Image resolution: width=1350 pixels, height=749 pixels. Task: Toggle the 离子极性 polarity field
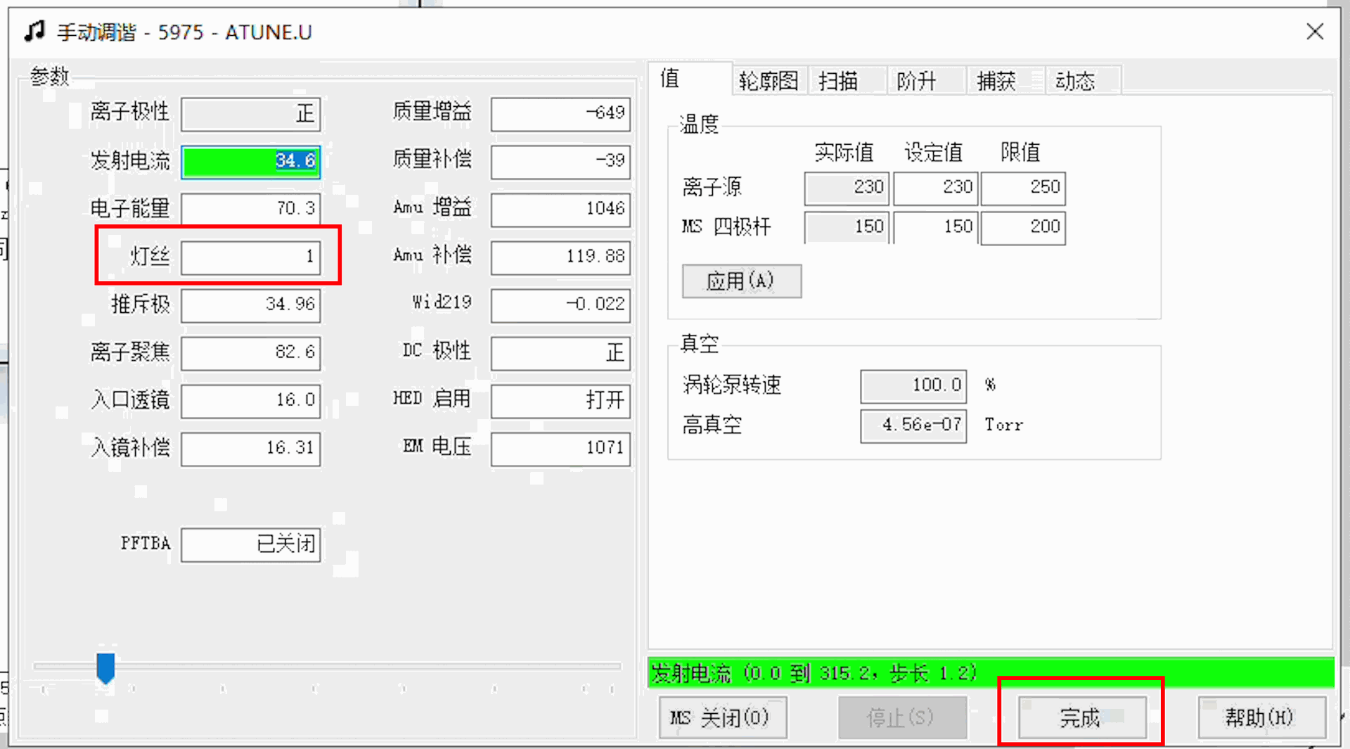point(251,113)
